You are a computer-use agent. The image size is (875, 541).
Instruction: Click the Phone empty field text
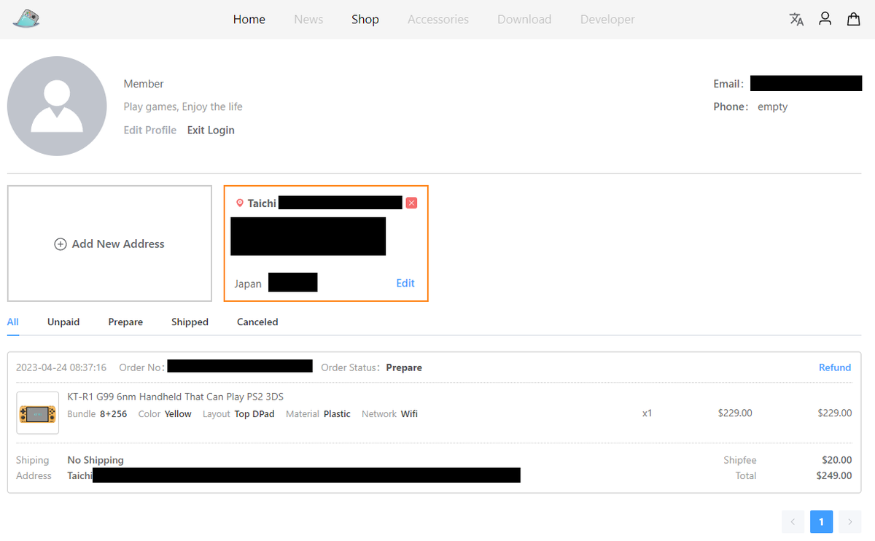point(773,107)
